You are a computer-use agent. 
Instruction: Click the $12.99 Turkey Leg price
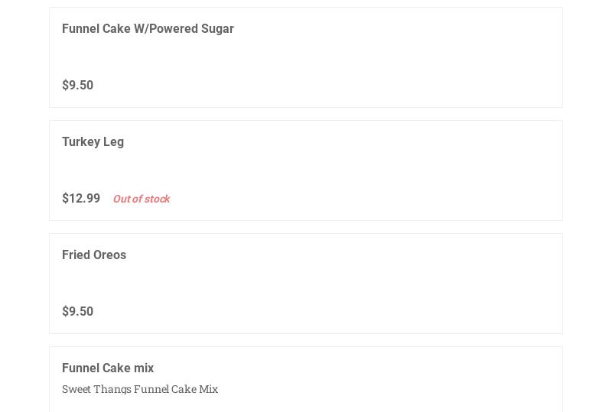tap(81, 199)
